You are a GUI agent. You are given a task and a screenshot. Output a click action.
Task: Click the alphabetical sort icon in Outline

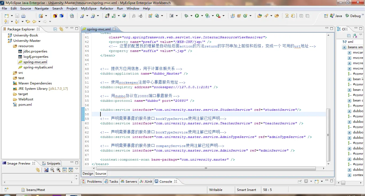[355, 36]
